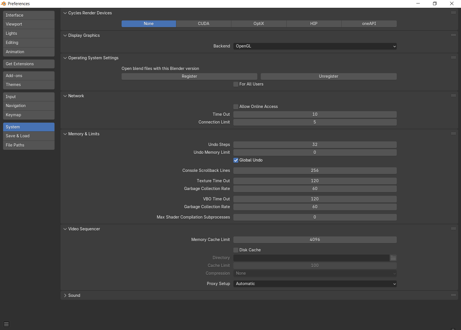Open the Backend OpenGL dropdown
The height and width of the screenshot is (330, 461).
(x=315, y=46)
